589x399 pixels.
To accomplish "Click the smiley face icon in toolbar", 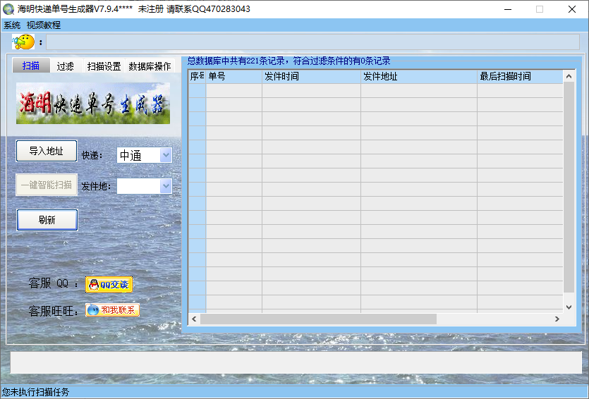I will 24,42.
